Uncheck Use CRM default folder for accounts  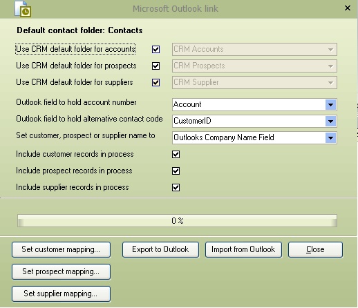(x=156, y=49)
